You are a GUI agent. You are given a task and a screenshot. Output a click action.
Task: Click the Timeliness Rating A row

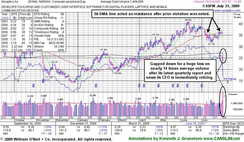49,32
